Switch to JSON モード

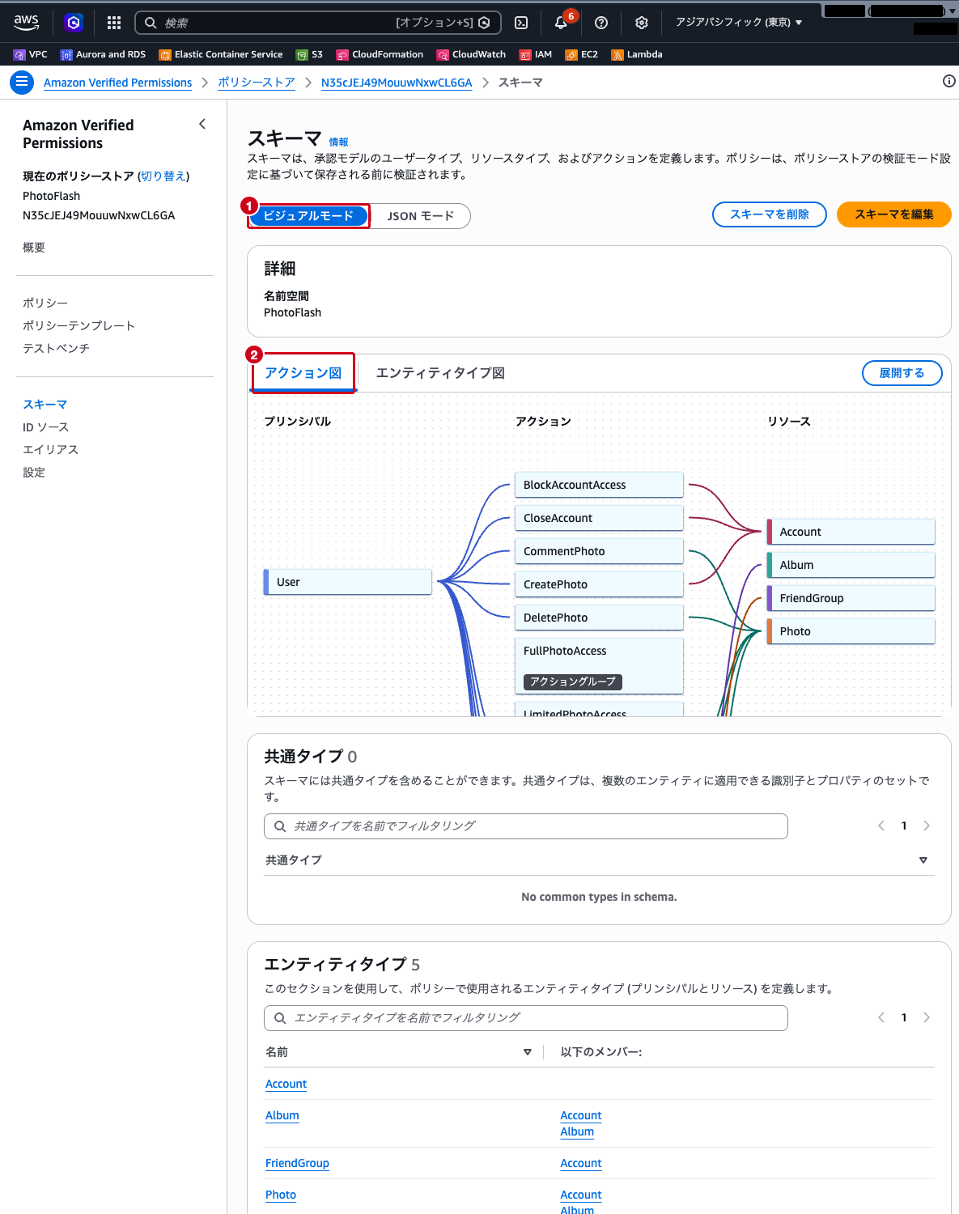(x=420, y=216)
